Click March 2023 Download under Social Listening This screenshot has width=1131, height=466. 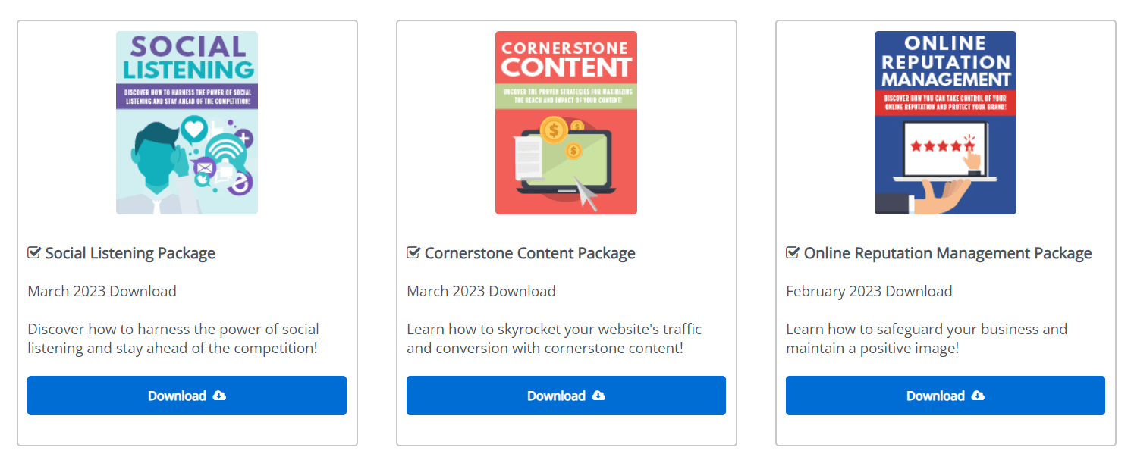(102, 291)
